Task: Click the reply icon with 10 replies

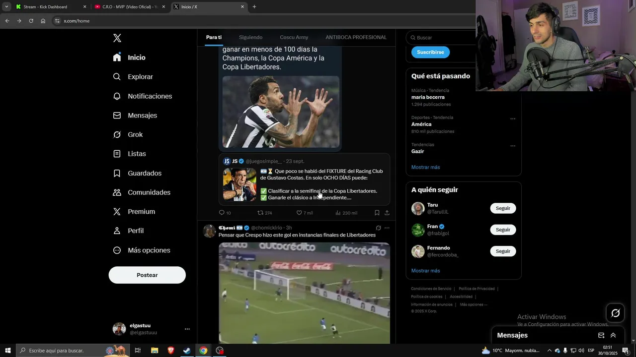Action: coord(222,213)
